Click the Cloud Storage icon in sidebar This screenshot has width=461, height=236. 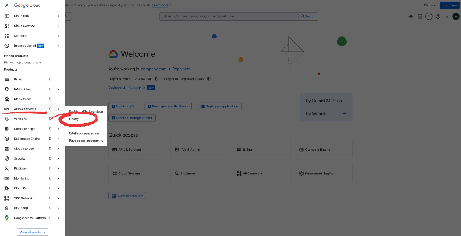[7, 149]
